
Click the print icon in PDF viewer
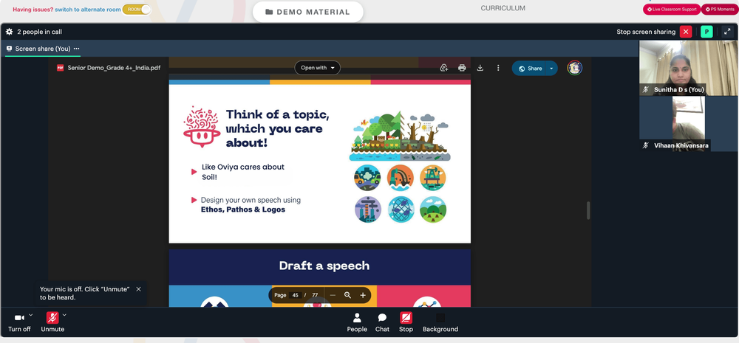coord(462,68)
